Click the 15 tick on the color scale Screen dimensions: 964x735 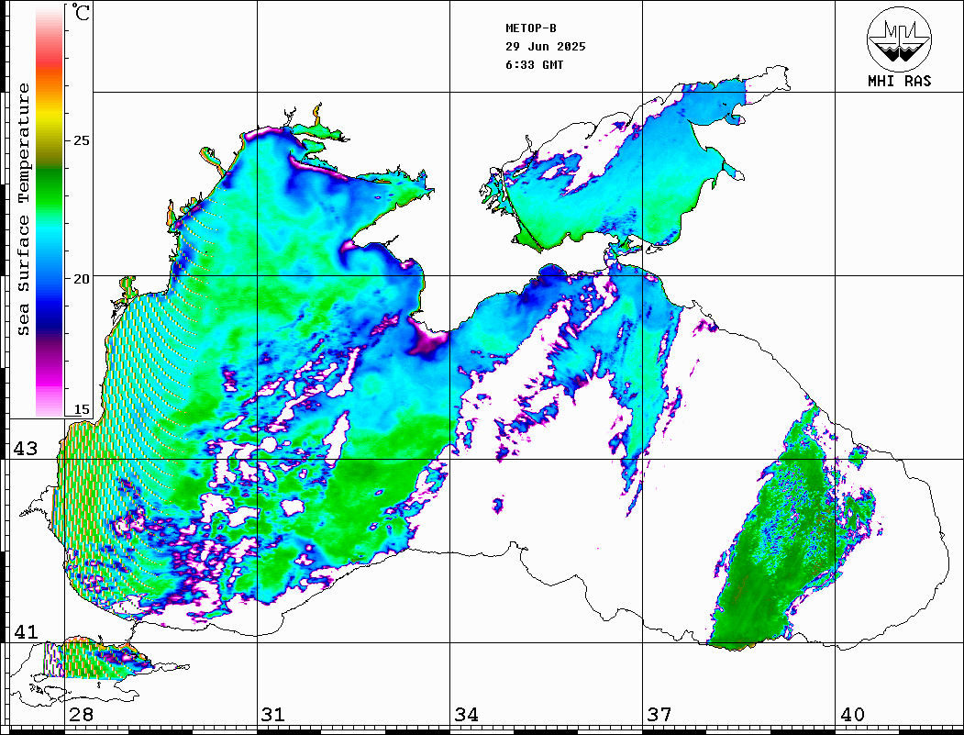[x=81, y=409]
